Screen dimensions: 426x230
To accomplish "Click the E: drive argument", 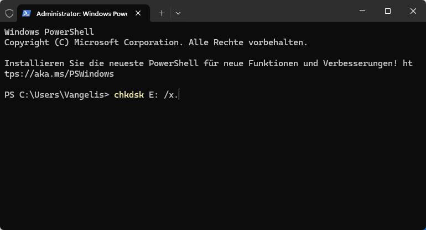I will tap(153, 95).
